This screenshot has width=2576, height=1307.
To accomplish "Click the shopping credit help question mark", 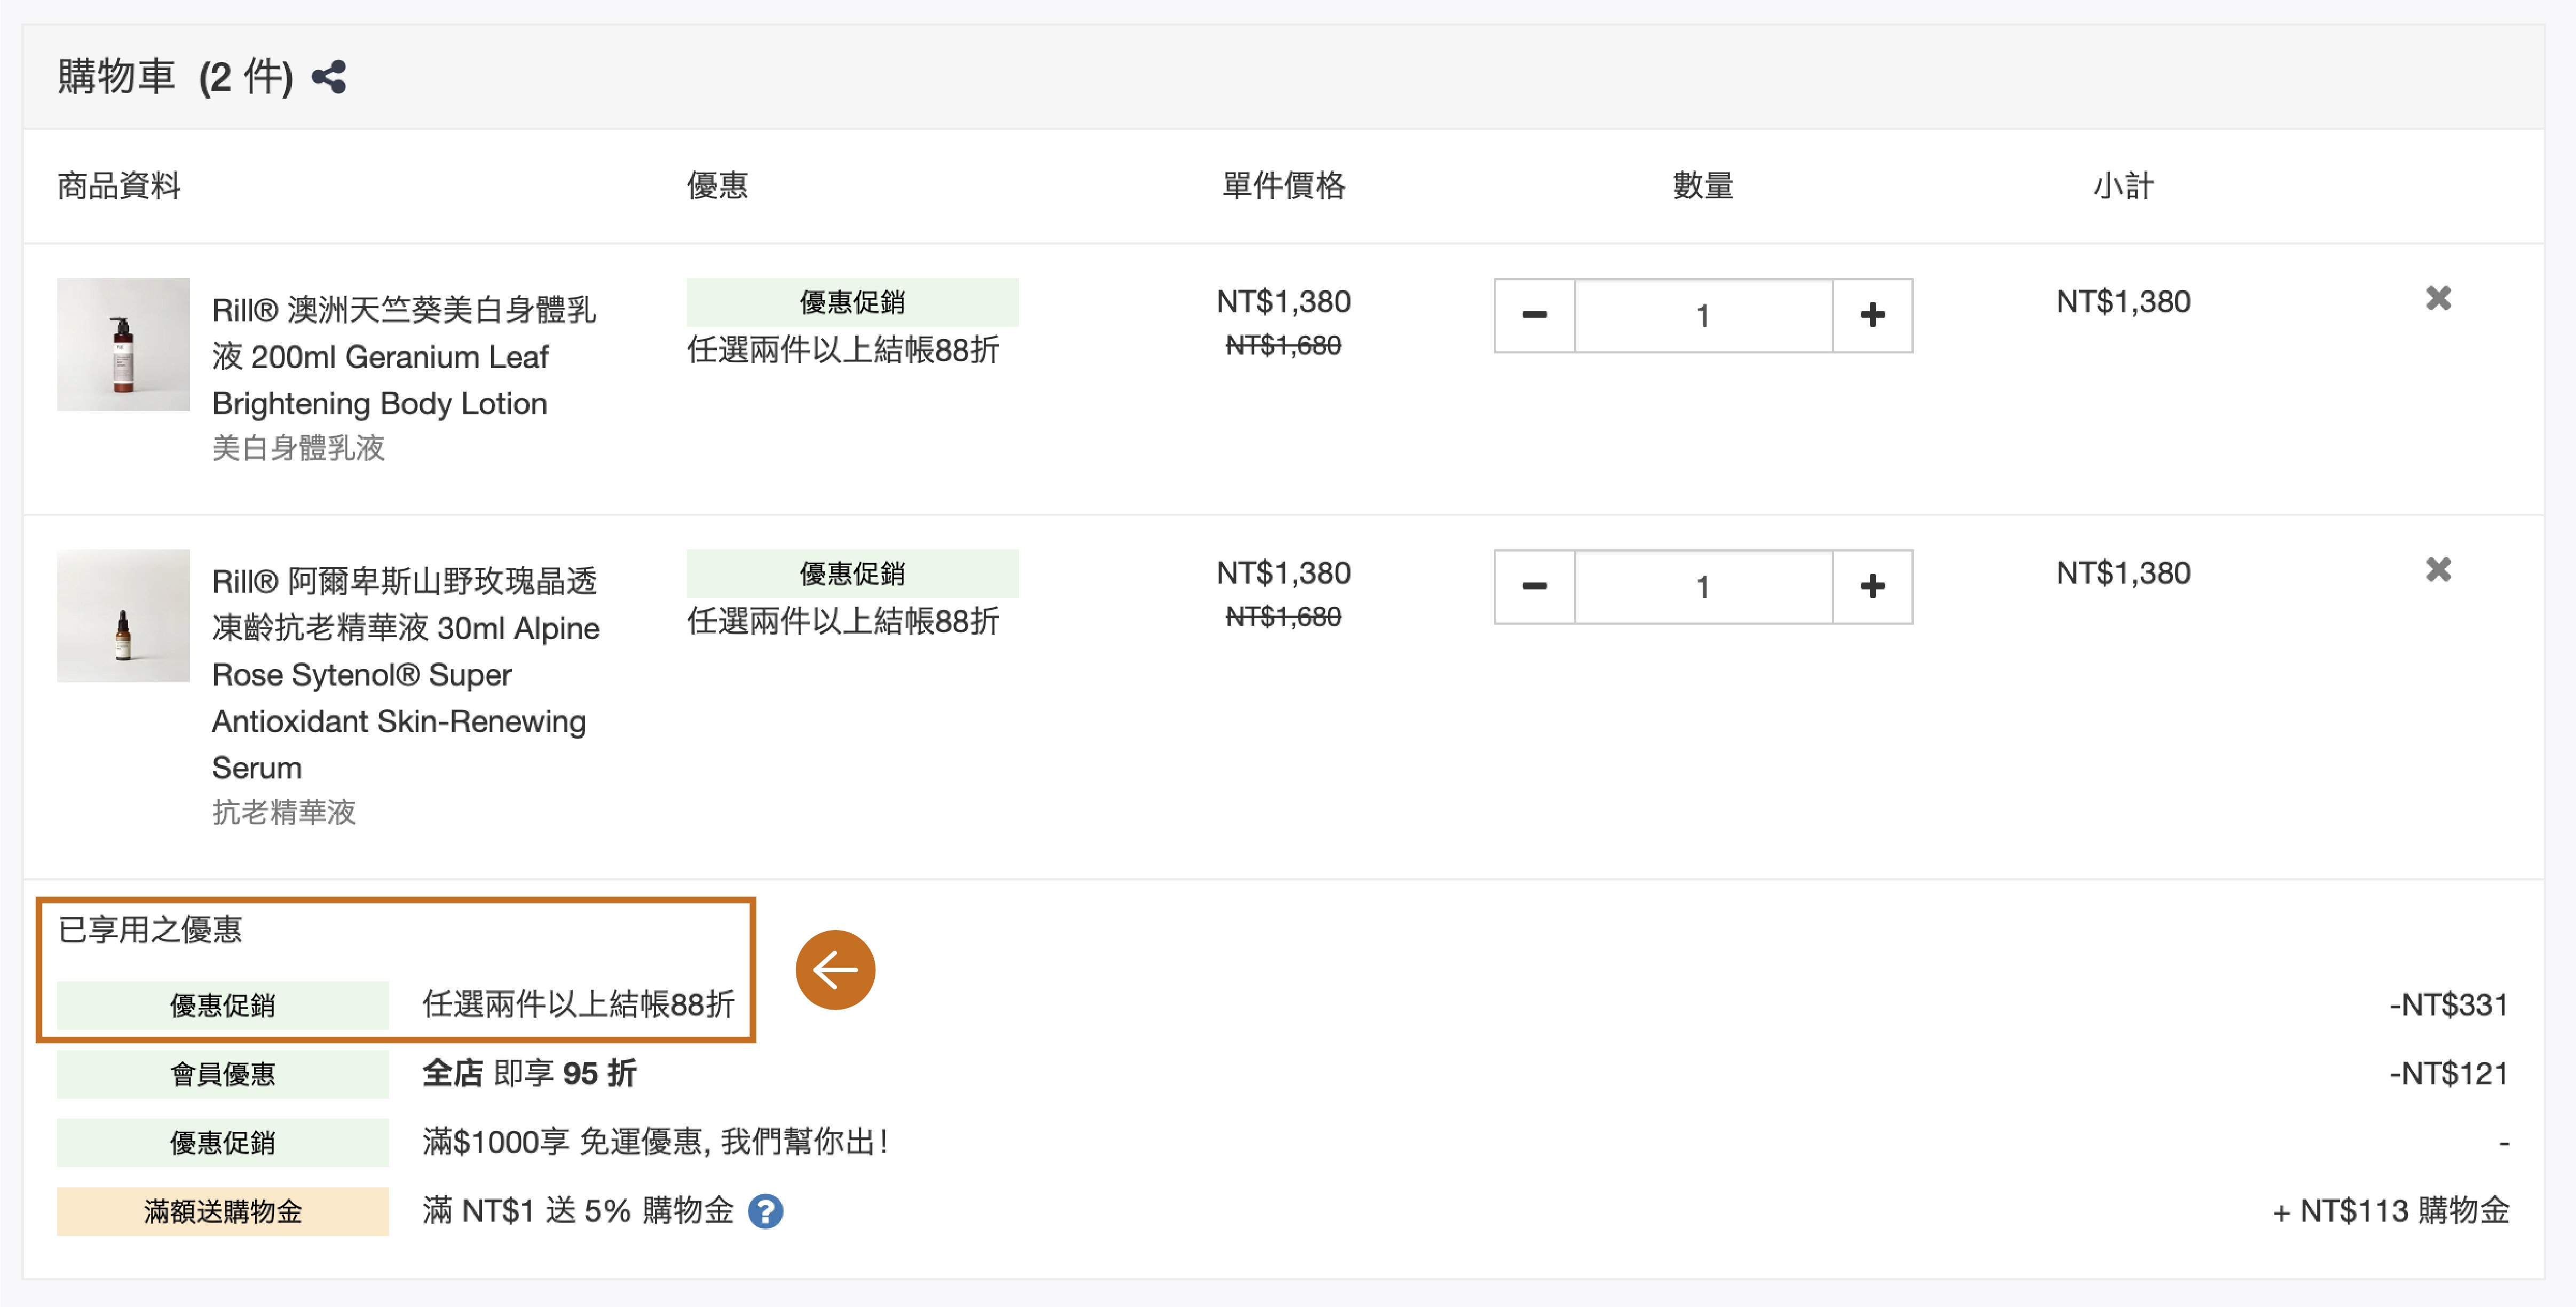I will (x=765, y=1211).
